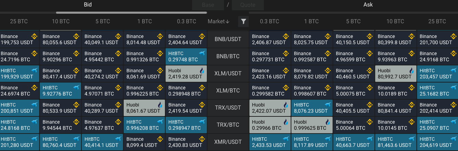Image resolution: width=458 pixels, height=151 pixels.
Task: Click the HitBTC logo in the 0.298947 BTC cell
Action: tap(202, 122)
